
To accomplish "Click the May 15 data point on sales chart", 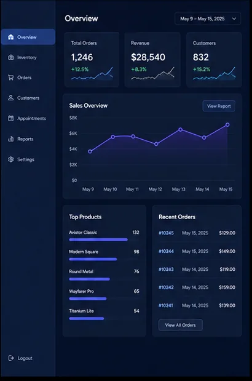I will 227,125.
